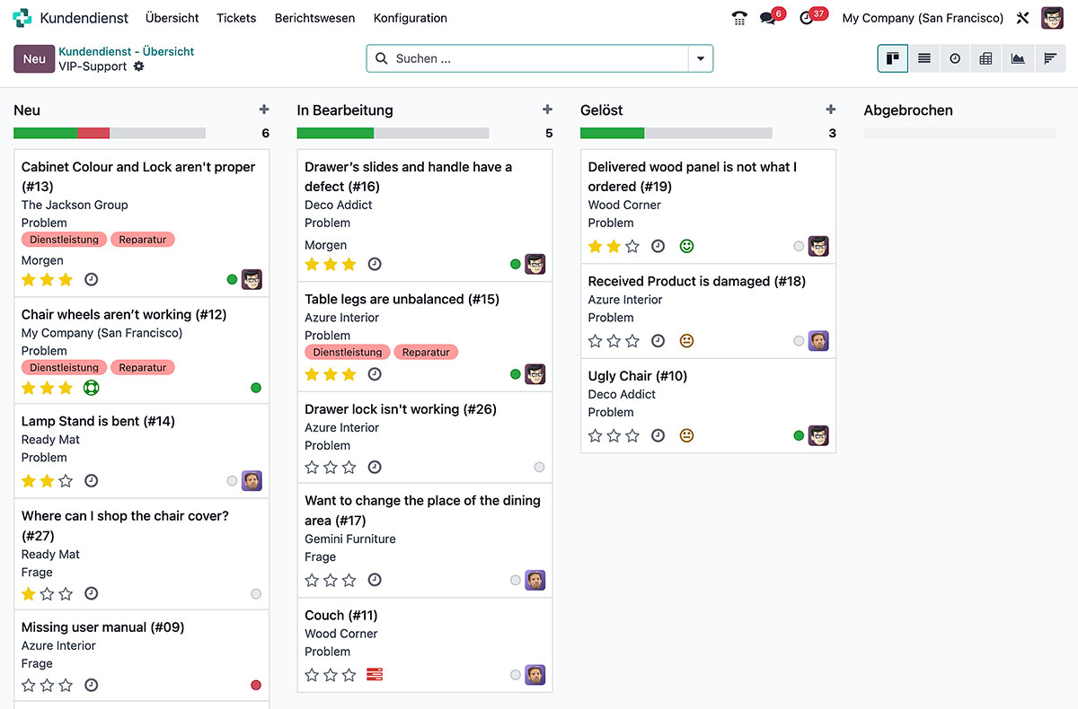Open the Konfiguration menu

411,18
